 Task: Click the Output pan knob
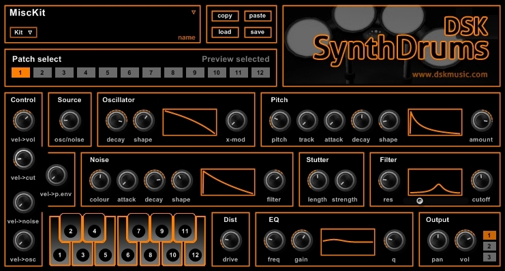pyautogui.click(x=438, y=240)
